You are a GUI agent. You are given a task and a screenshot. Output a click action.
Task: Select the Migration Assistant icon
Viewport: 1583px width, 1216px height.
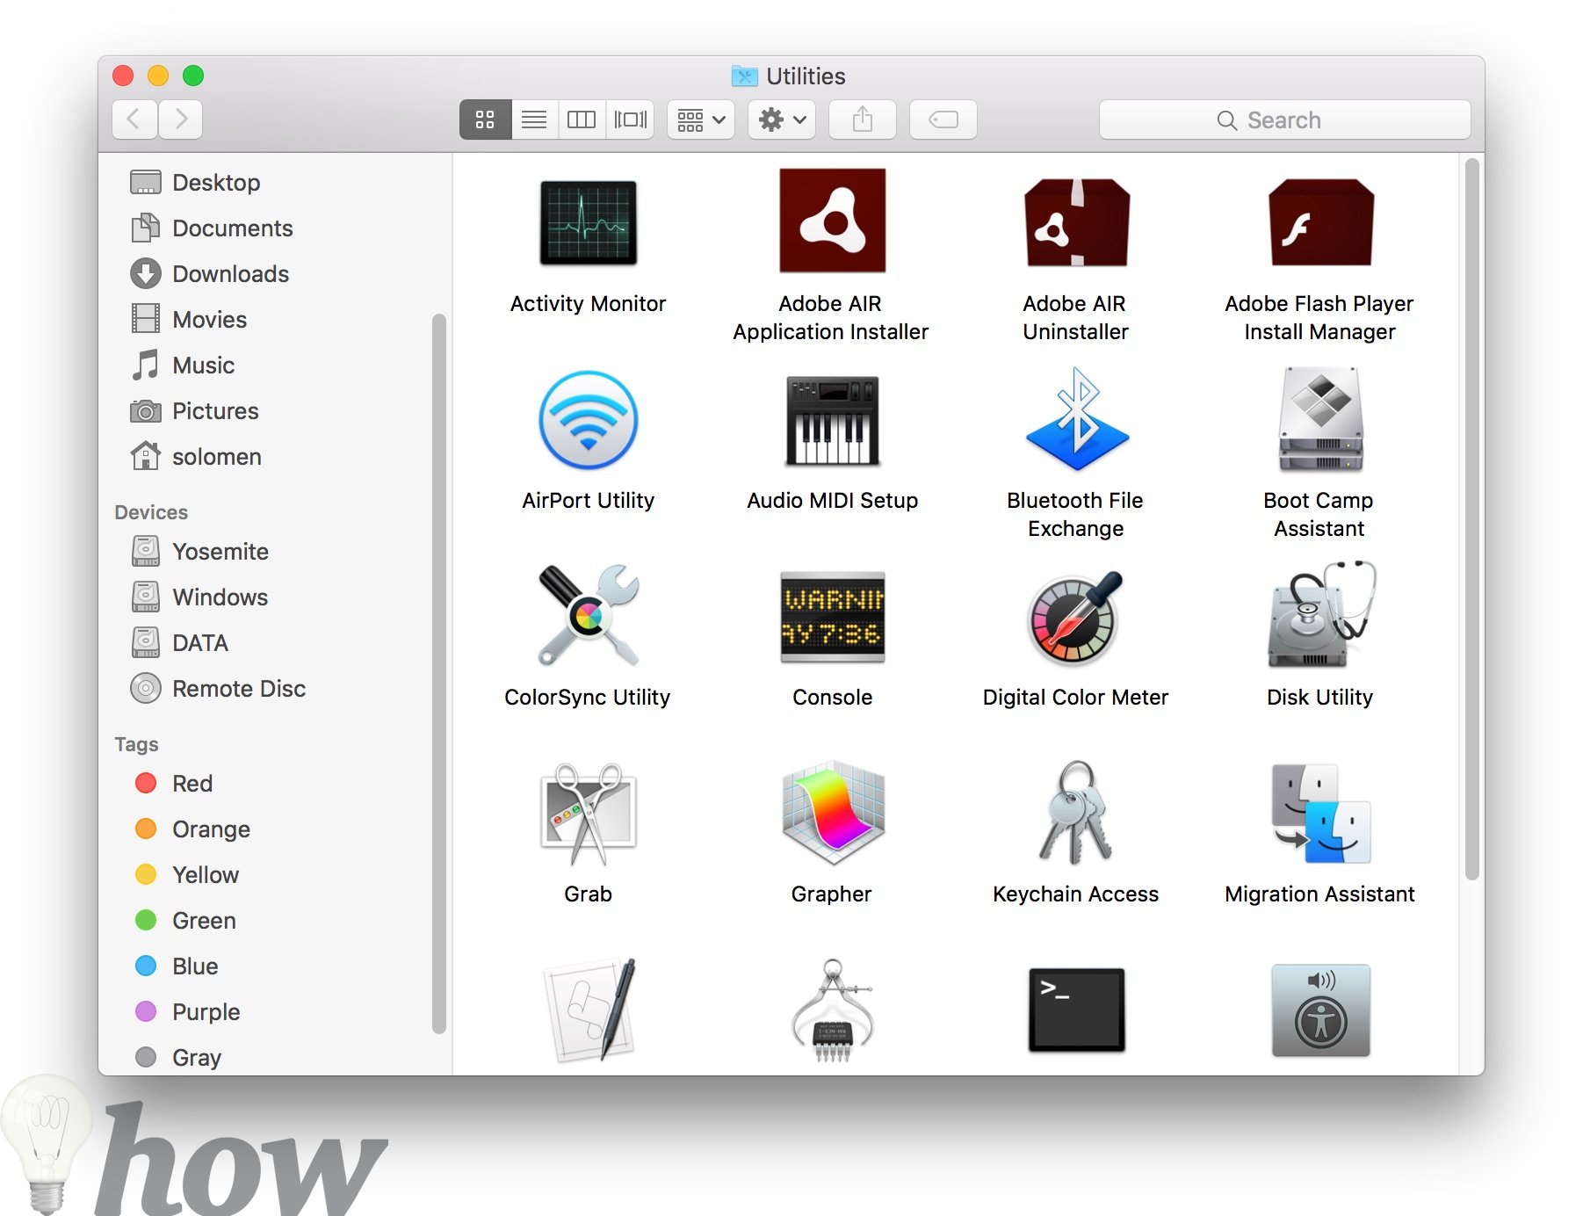tap(1320, 814)
